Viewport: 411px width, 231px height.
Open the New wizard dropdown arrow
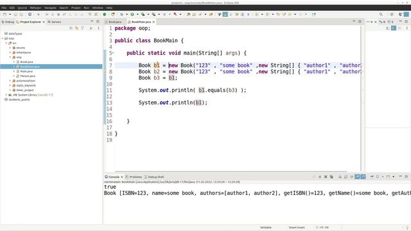10,14
